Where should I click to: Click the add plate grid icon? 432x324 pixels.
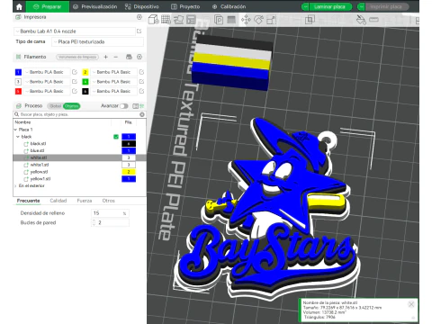point(166,20)
